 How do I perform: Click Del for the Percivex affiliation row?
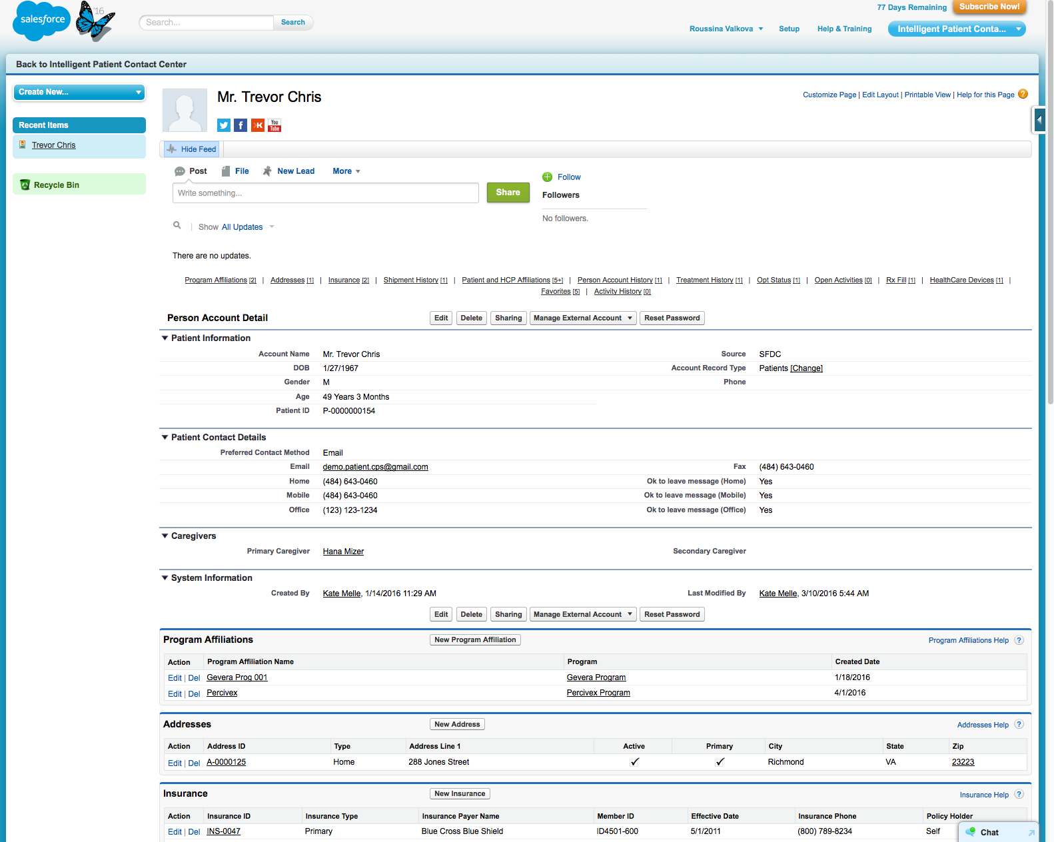point(194,694)
